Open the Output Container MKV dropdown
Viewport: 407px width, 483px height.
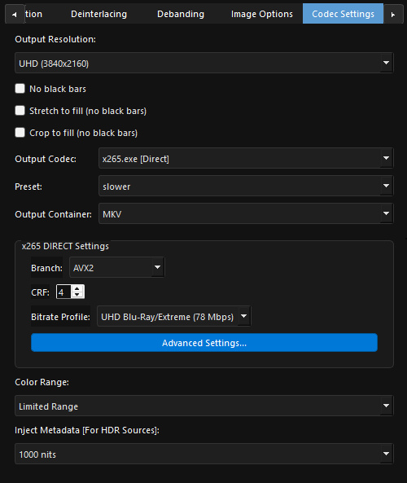(246, 213)
